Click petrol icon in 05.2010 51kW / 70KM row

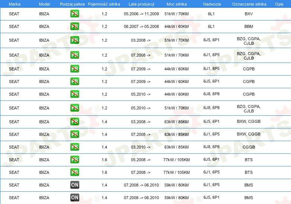click(x=74, y=108)
